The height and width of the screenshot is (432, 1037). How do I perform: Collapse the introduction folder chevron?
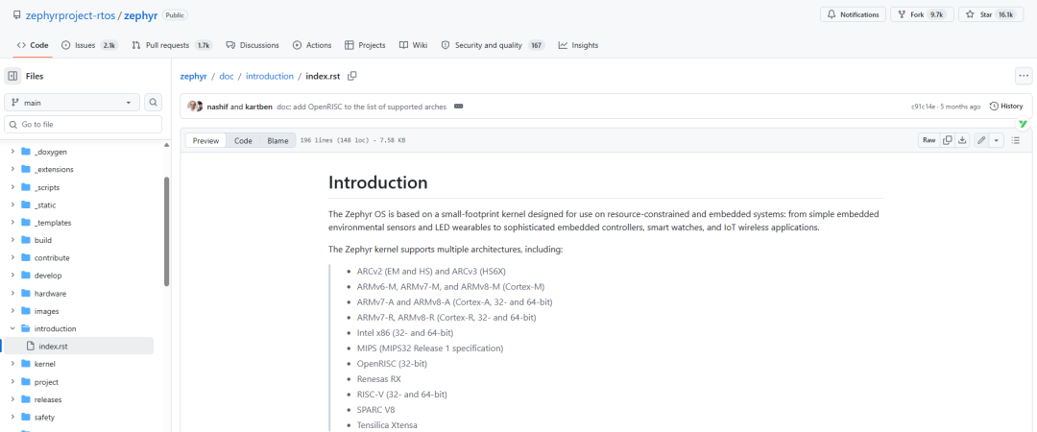12,328
